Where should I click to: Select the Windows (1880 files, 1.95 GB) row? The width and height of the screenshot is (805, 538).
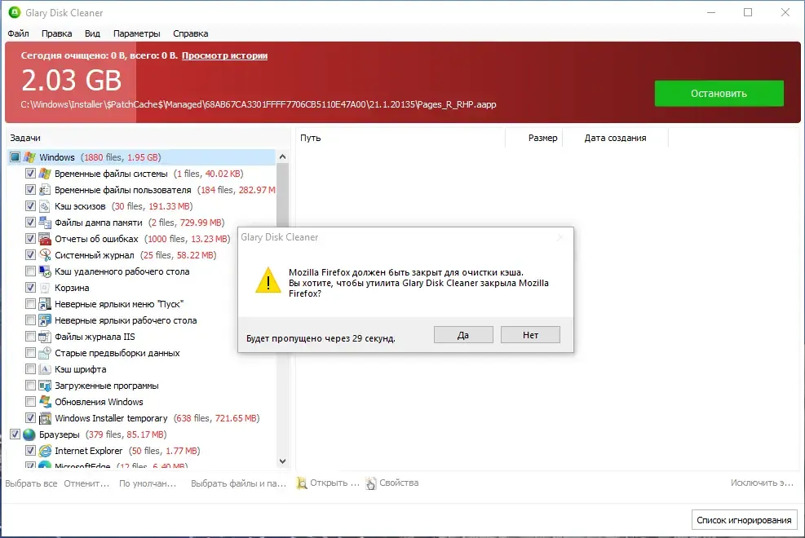pos(142,157)
